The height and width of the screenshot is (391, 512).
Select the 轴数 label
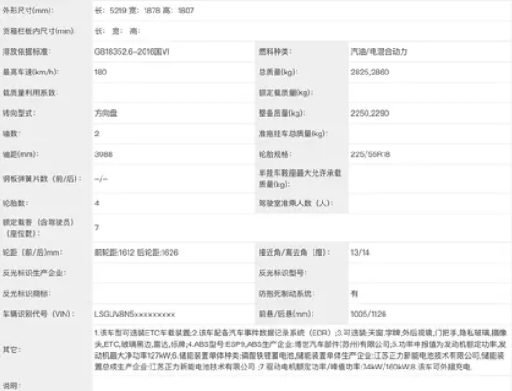coord(12,134)
